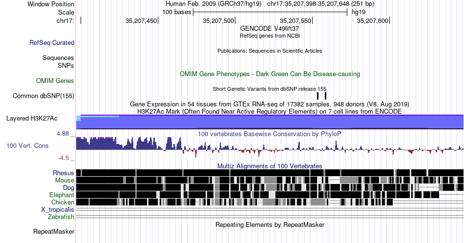Click Short Genetic Variants from dbSNP title
The width and height of the screenshot is (464, 243).
point(270,89)
